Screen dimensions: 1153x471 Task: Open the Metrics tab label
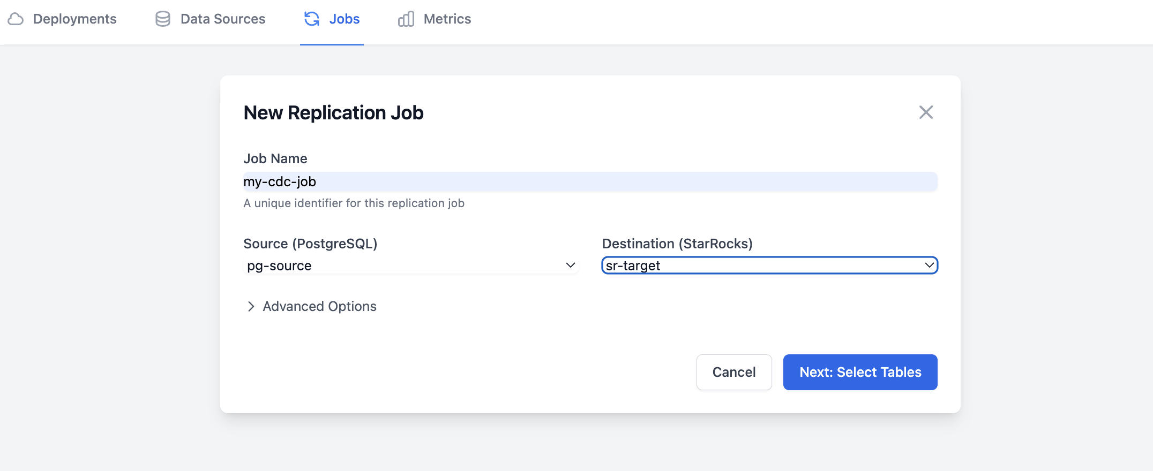coord(447,19)
